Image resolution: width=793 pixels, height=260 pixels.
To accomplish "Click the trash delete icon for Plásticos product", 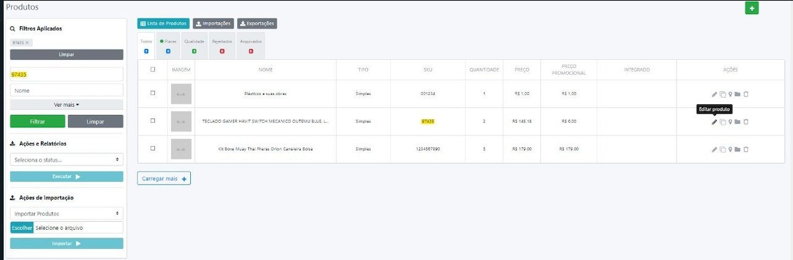I will [746, 94].
